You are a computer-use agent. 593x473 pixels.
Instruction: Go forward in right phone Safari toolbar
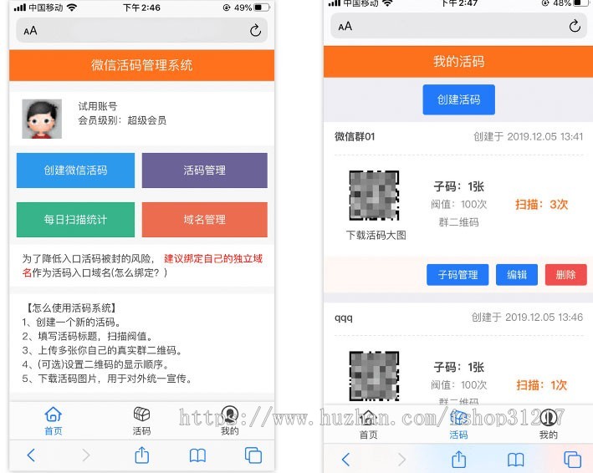click(401, 460)
